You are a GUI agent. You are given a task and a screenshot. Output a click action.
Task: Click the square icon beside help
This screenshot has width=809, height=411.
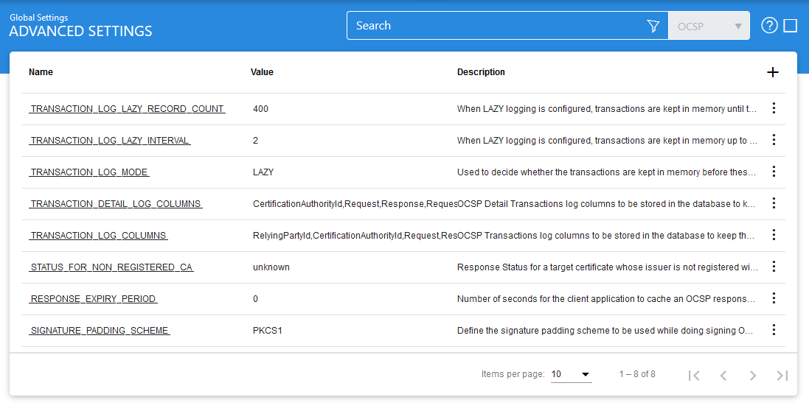(790, 26)
